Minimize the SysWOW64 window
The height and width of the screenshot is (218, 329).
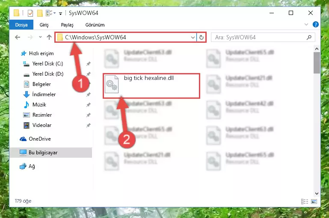[x=272, y=13]
